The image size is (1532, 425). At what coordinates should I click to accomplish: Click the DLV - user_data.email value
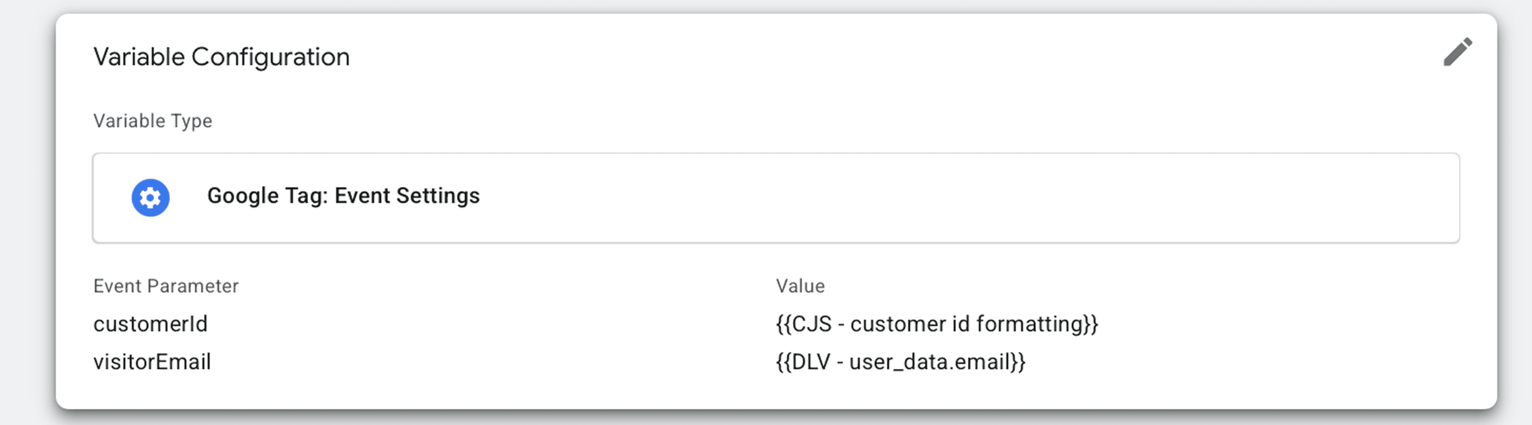point(900,362)
